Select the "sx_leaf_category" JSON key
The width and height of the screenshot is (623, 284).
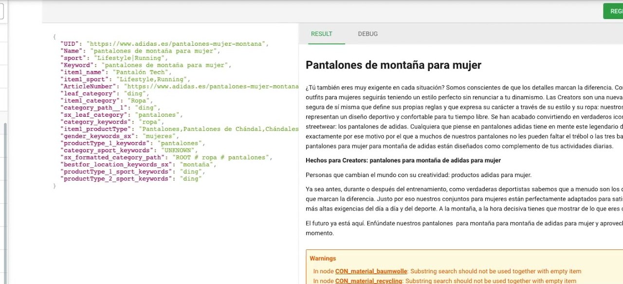pos(93,115)
